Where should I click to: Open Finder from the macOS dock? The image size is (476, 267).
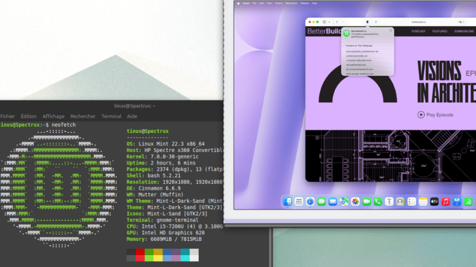click(x=287, y=202)
